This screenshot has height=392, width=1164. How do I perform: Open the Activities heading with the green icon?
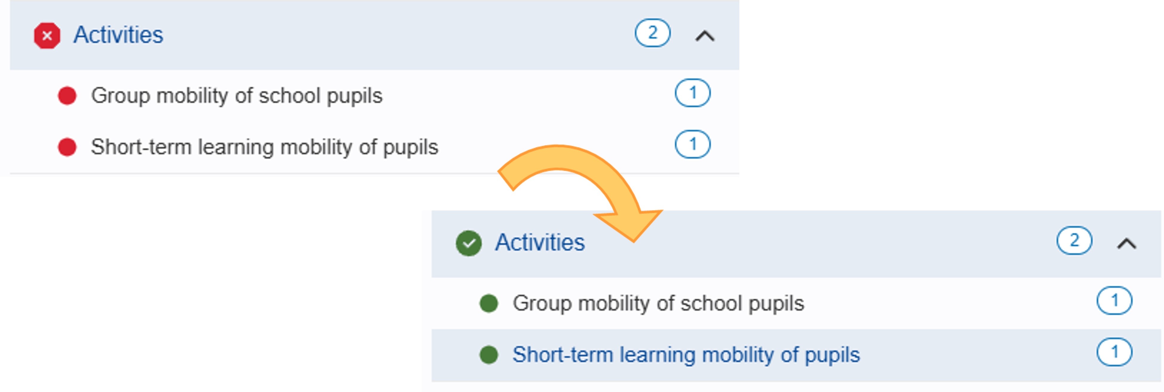coord(540,243)
